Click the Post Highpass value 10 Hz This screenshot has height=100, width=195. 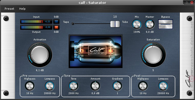(143, 93)
